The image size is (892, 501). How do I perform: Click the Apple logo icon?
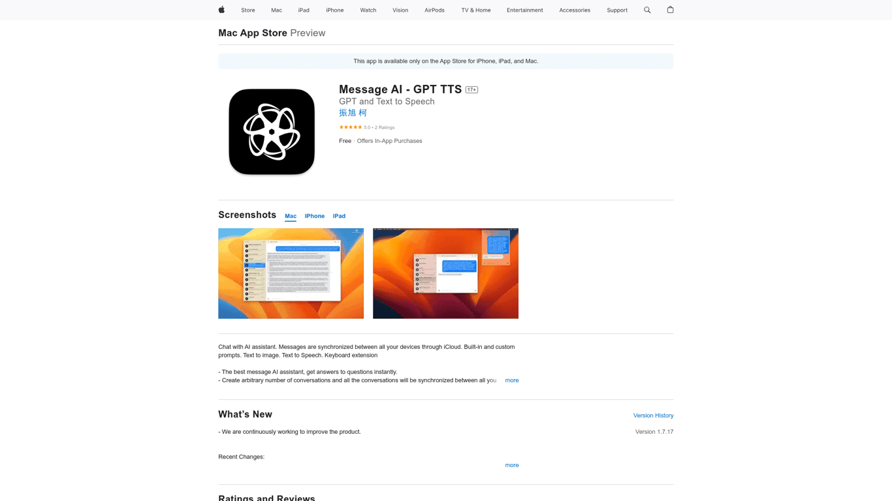[221, 10]
